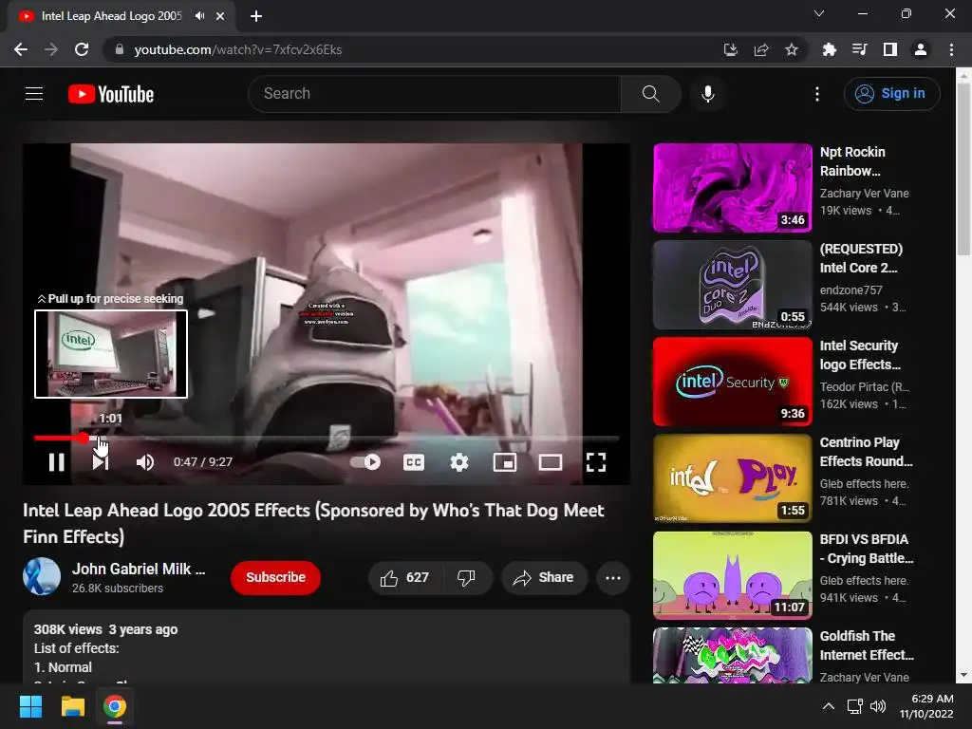Click the Sign in button

[x=891, y=94]
